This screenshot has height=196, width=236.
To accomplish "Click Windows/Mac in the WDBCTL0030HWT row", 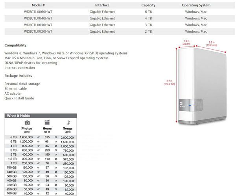I will (x=196, y=25).
